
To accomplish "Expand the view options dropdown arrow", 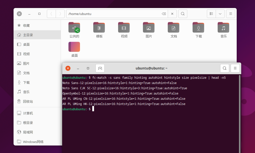I will (x=220, y=14).
